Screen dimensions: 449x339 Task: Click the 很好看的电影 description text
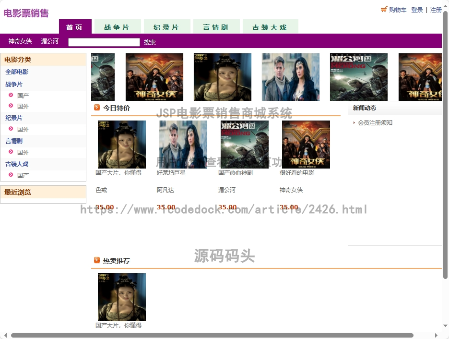coord(297,172)
